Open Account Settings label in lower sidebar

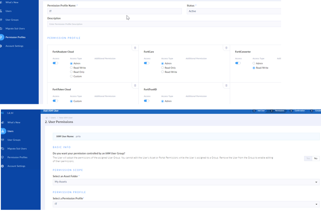click(x=17, y=166)
